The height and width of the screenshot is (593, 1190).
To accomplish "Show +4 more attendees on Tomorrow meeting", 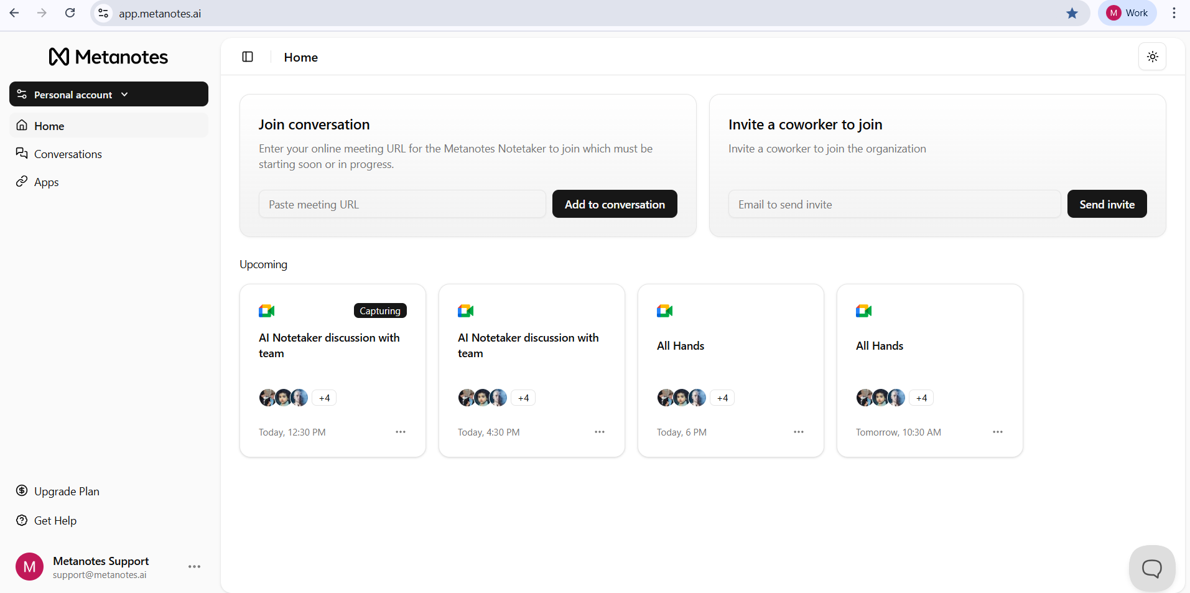I will click(921, 398).
